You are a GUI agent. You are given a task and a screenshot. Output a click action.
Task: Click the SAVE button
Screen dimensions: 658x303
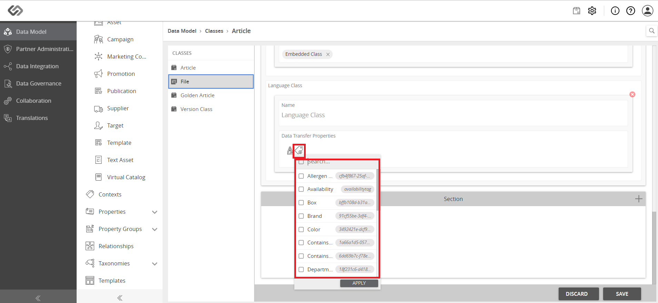pyautogui.click(x=622, y=294)
